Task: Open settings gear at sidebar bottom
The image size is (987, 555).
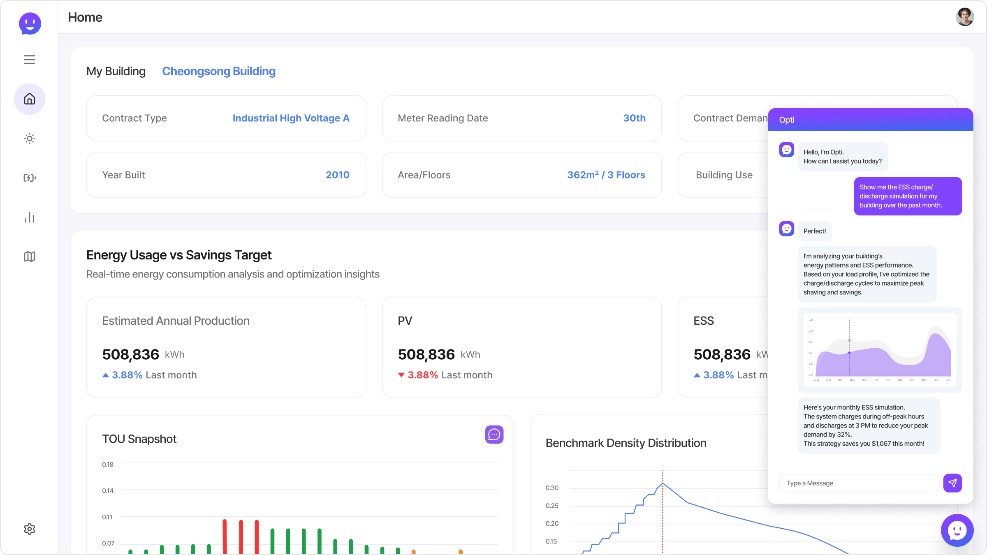Action: [x=30, y=529]
